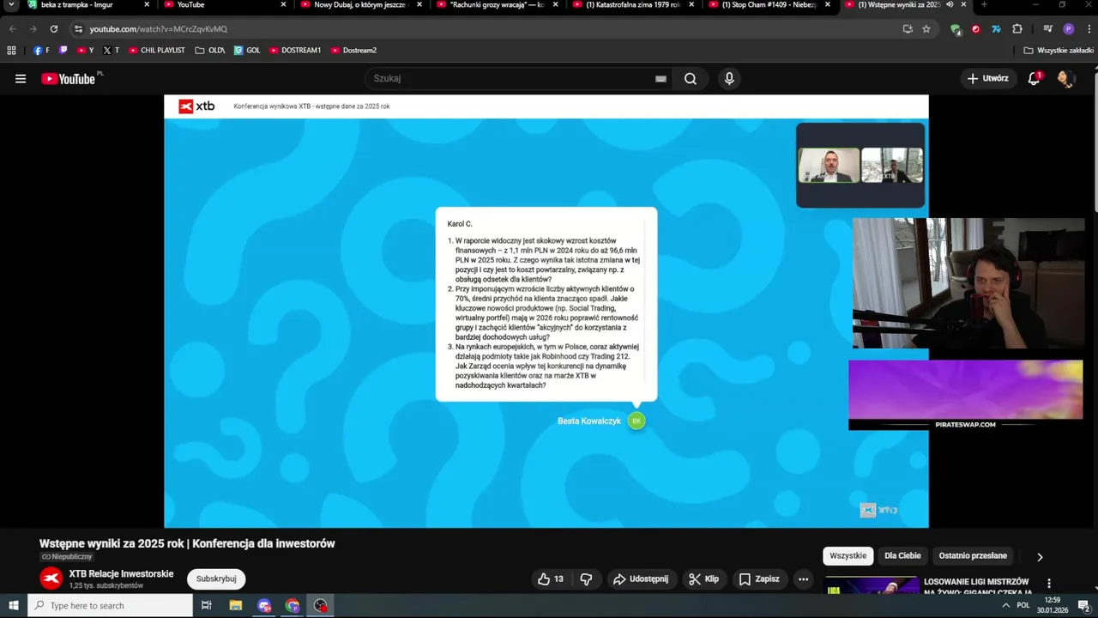Open the Chrome three-dot menu
The image size is (1098, 618).
[1089, 29]
